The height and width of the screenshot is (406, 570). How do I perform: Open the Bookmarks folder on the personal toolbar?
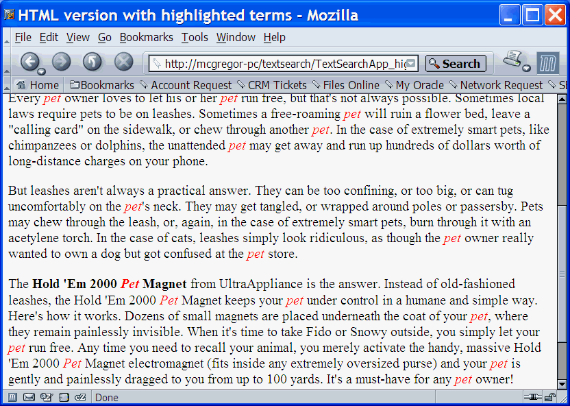101,85
